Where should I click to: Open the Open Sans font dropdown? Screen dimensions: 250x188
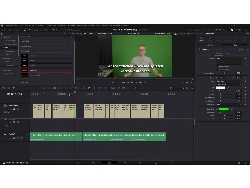(x=229, y=81)
